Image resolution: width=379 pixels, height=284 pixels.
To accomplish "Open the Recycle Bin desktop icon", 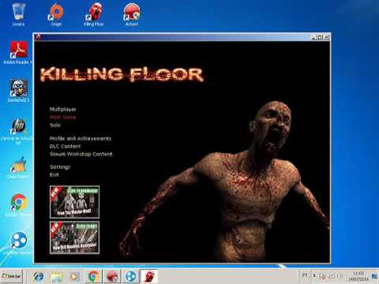I will coord(18,14).
